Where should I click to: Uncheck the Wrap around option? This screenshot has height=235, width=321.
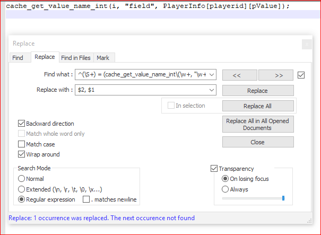click(22, 154)
